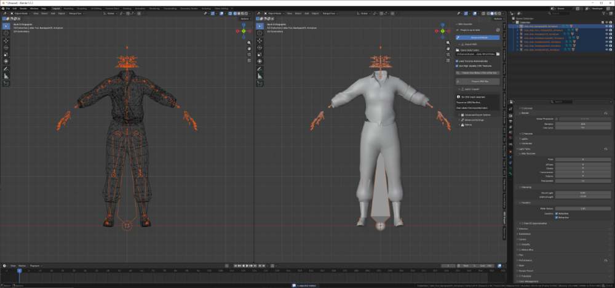The width and height of the screenshot is (615, 288).
Task: Adjust the Indirect Light clamping field
Action: 583,196
